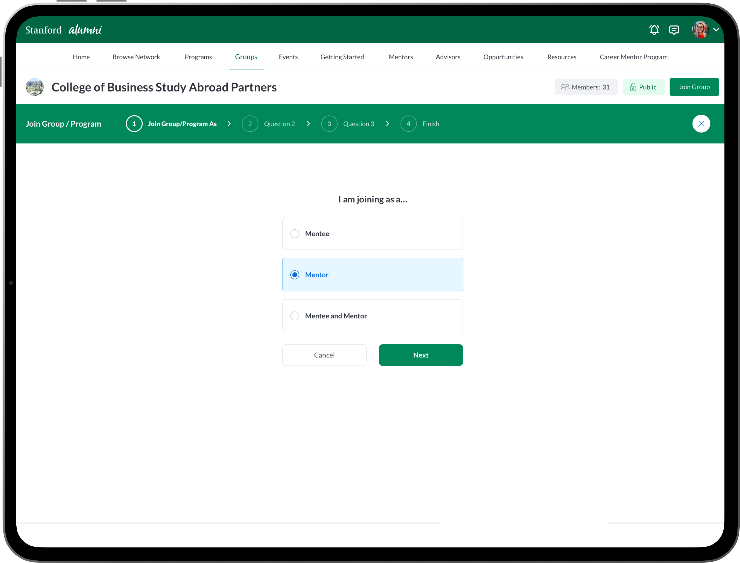This screenshot has height=563, width=740.
Task: Click the Cancel button
Action: pos(324,355)
